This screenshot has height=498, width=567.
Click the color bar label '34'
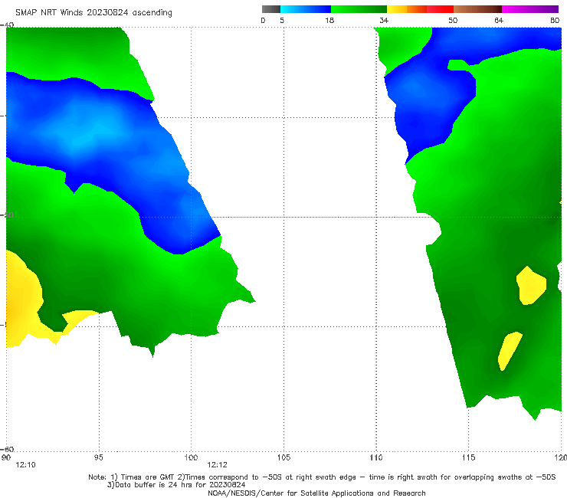pos(384,20)
